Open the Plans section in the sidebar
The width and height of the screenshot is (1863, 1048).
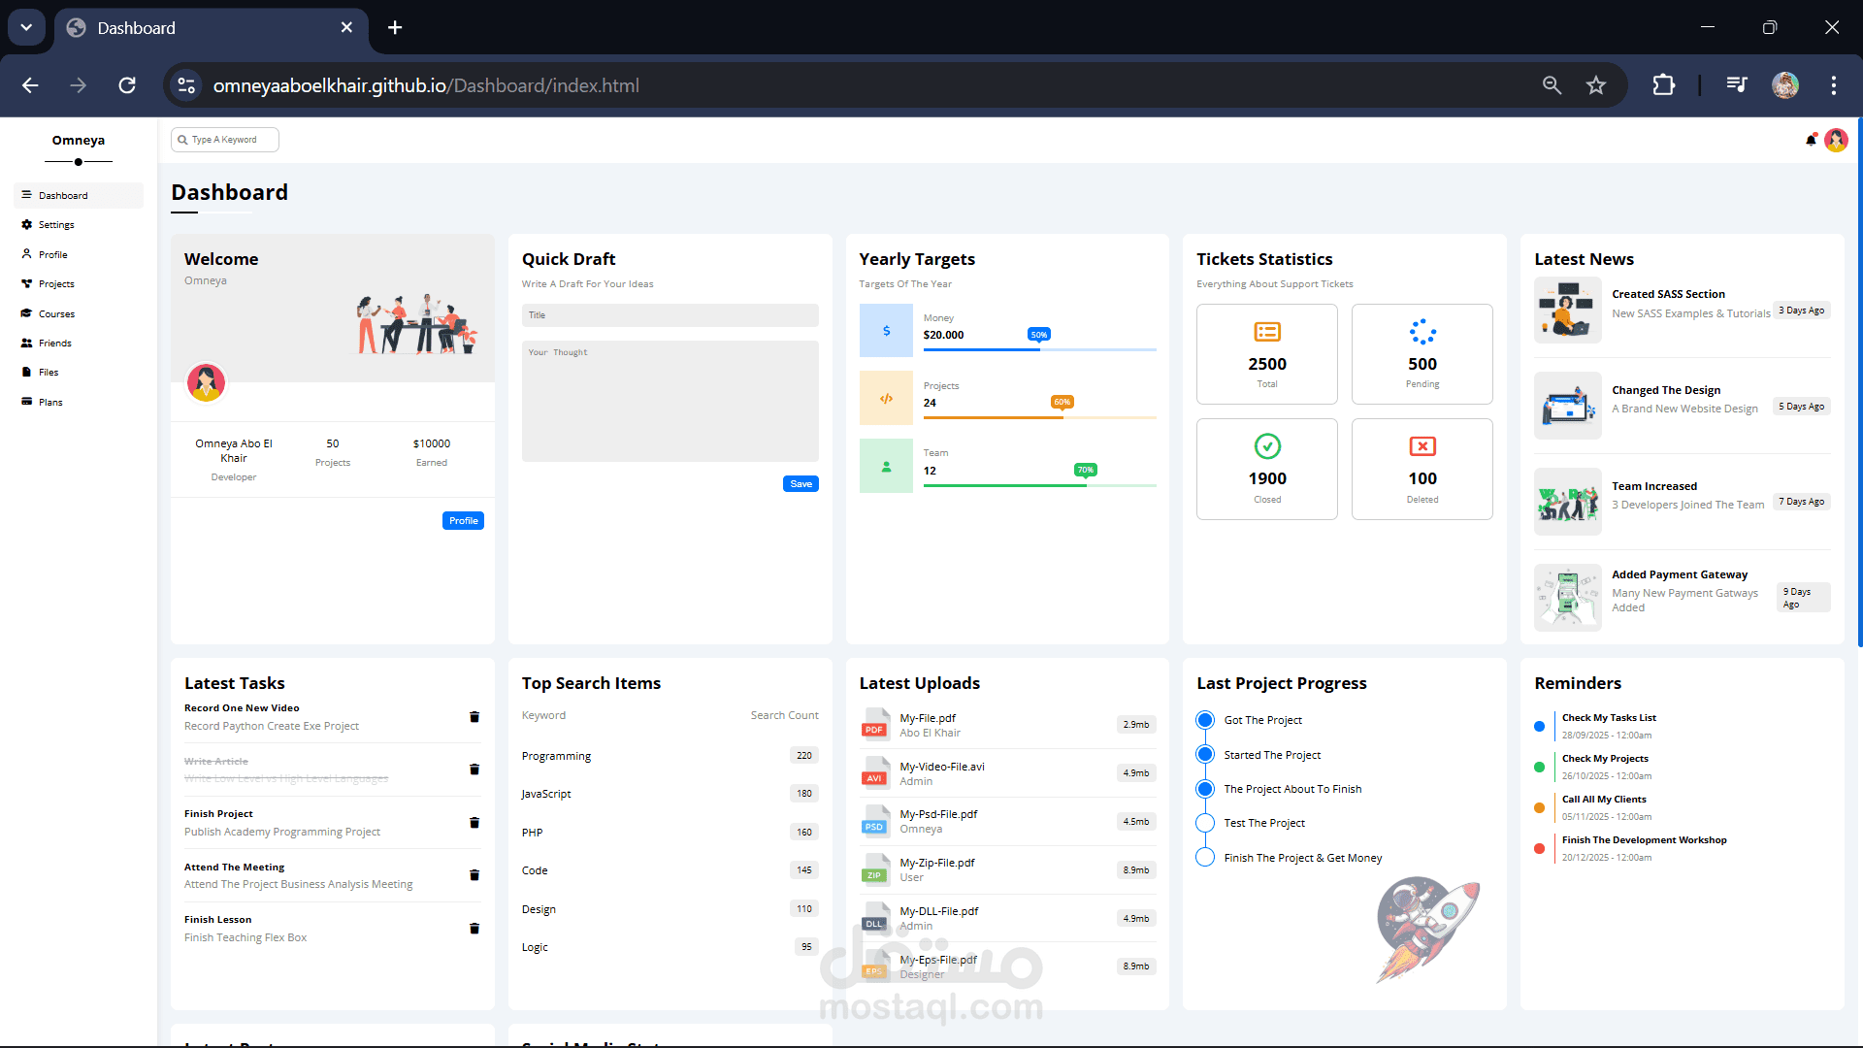tap(26, 401)
